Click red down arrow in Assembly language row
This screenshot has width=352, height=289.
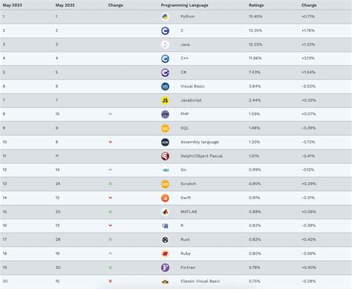click(111, 142)
